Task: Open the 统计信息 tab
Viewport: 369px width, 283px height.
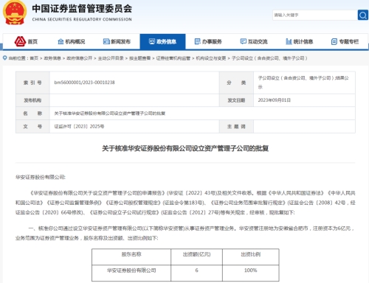Action: (x=300, y=41)
